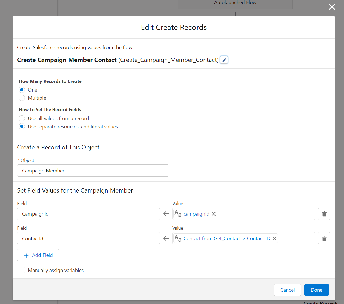
Task: Choose Use separate resources and literal values
Action: click(x=22, y=127)
